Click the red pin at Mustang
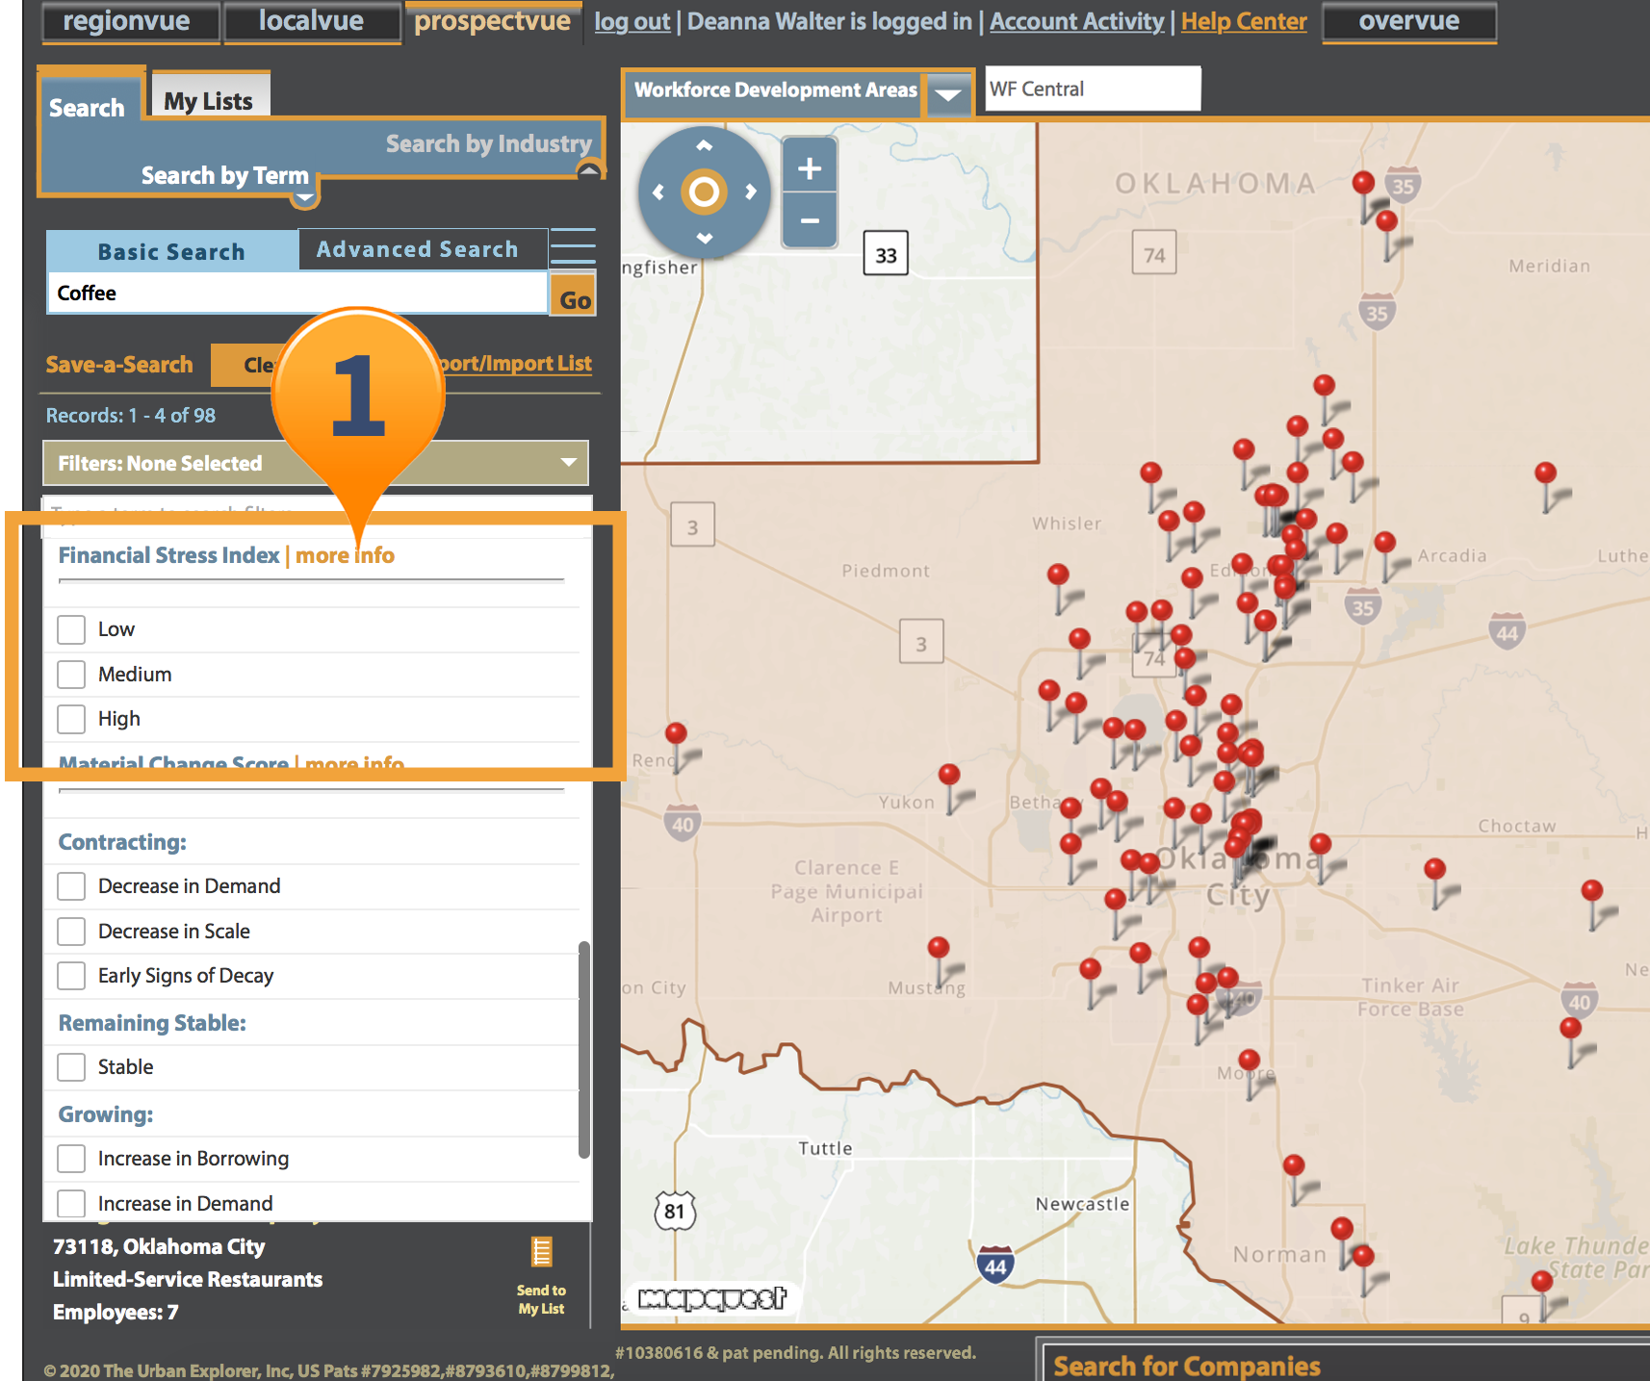Screen dimensions: 1650x1381 point(939,948)
